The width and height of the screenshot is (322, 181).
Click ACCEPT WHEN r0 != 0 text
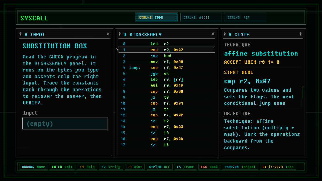[252, 62]
